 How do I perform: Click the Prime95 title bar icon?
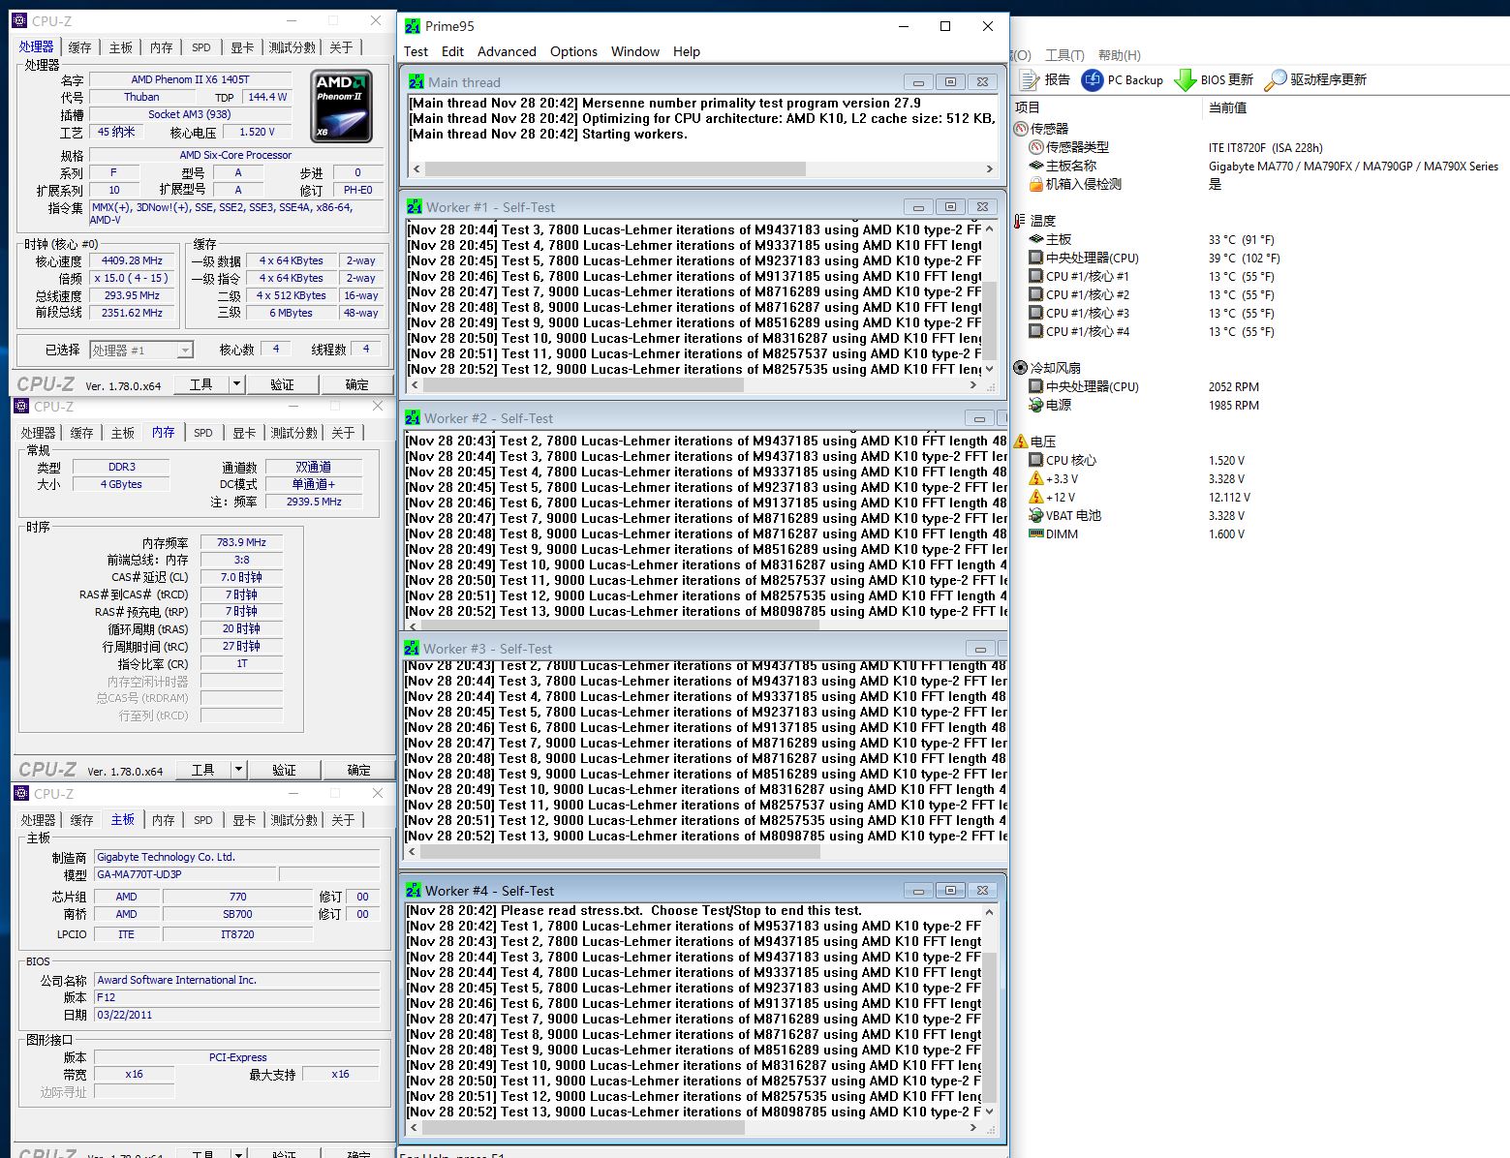(x=413, y=26)
